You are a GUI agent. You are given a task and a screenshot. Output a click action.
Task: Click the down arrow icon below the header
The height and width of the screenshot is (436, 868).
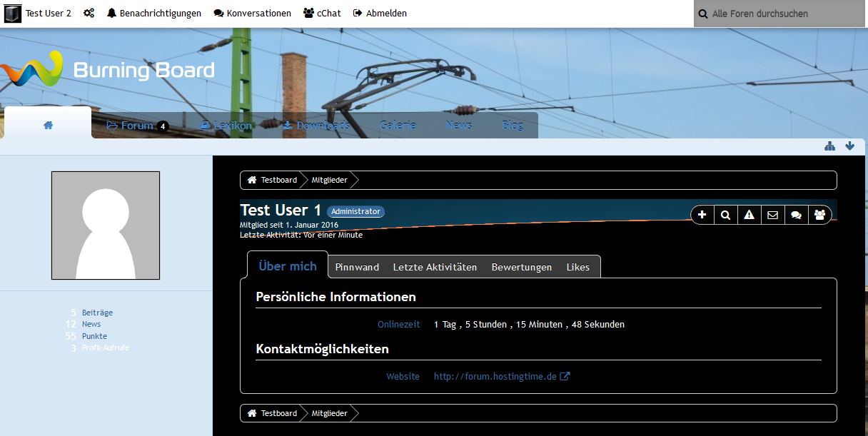pos(849,146)
